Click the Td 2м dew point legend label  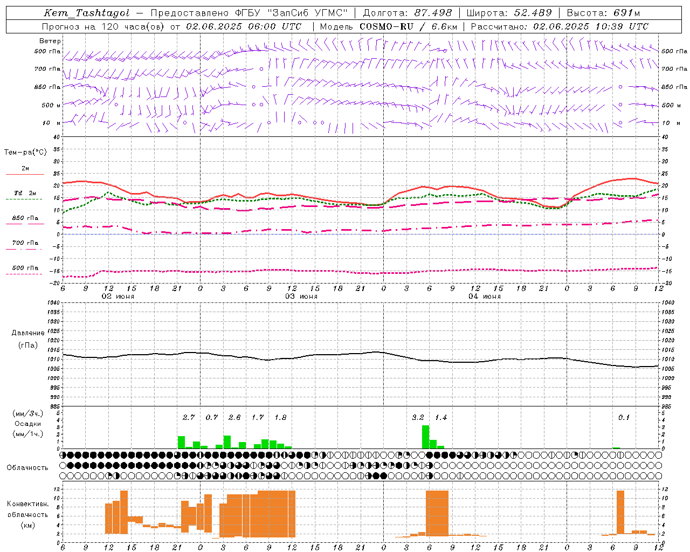coord(25,193)
